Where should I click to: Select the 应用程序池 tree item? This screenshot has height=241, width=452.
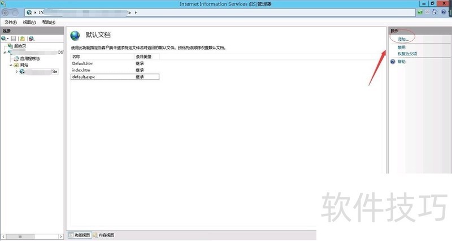30,59
